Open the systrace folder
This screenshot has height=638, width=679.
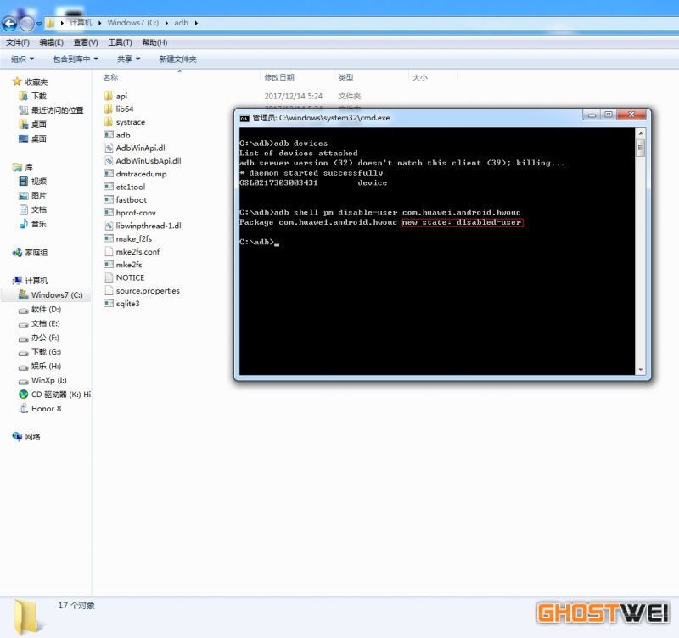[130, 122]
